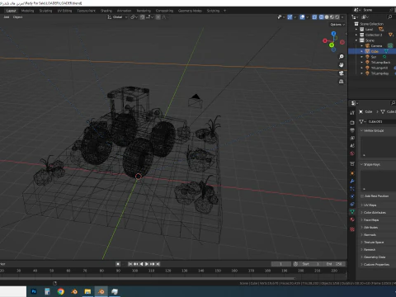The height and width of the screenshot is (297, 396).
Task: Switch to the UV Editing workspace
Action: coord(64,11)
